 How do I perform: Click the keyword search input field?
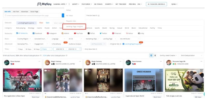click(33, 16)
